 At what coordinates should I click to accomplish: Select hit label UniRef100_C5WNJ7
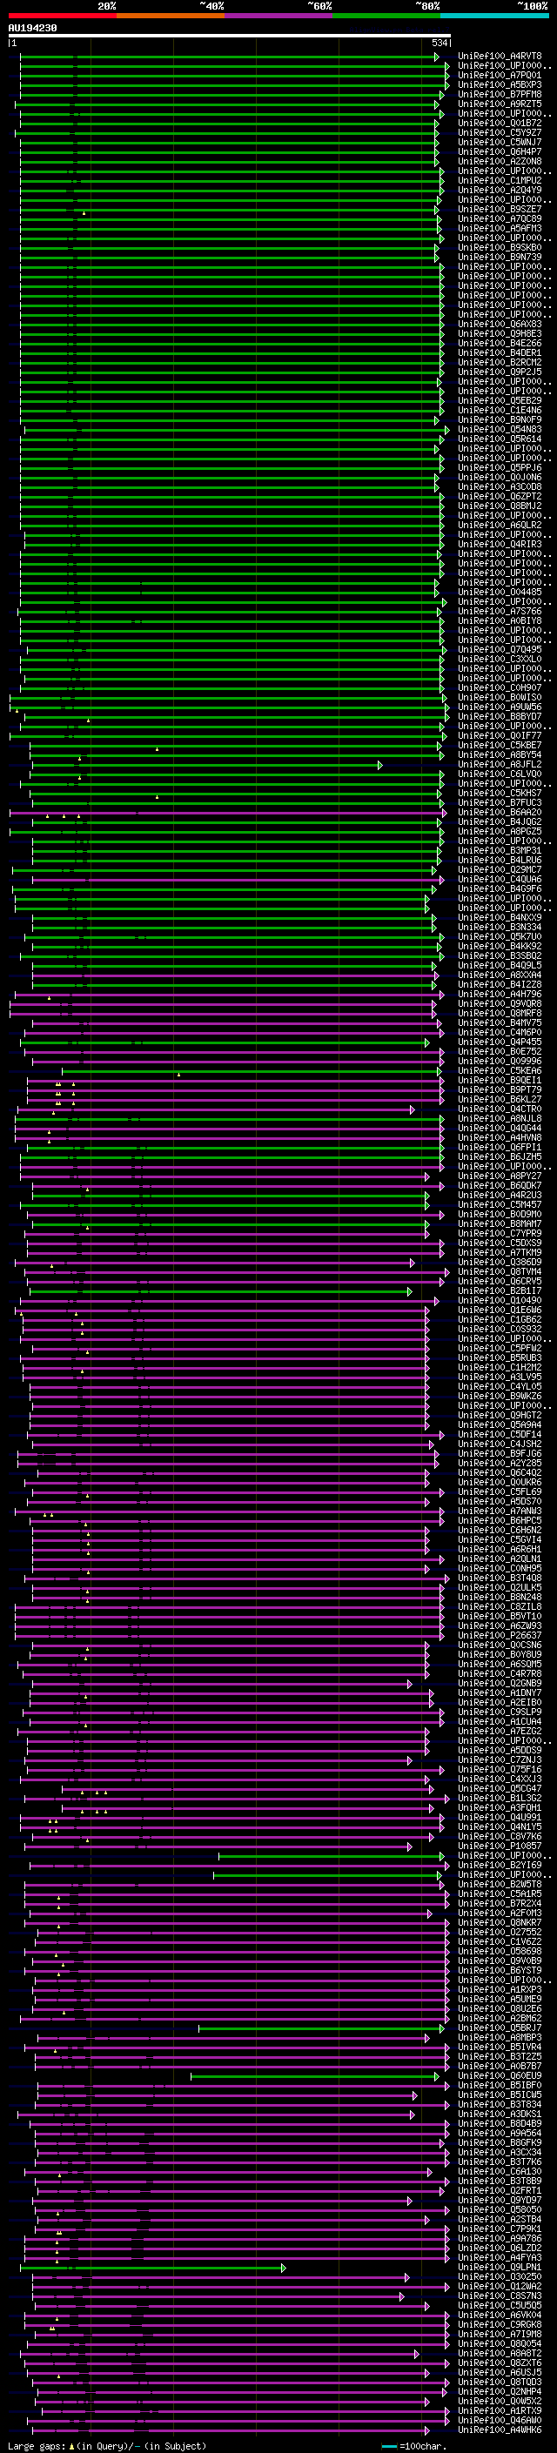(x=499, y=142)
